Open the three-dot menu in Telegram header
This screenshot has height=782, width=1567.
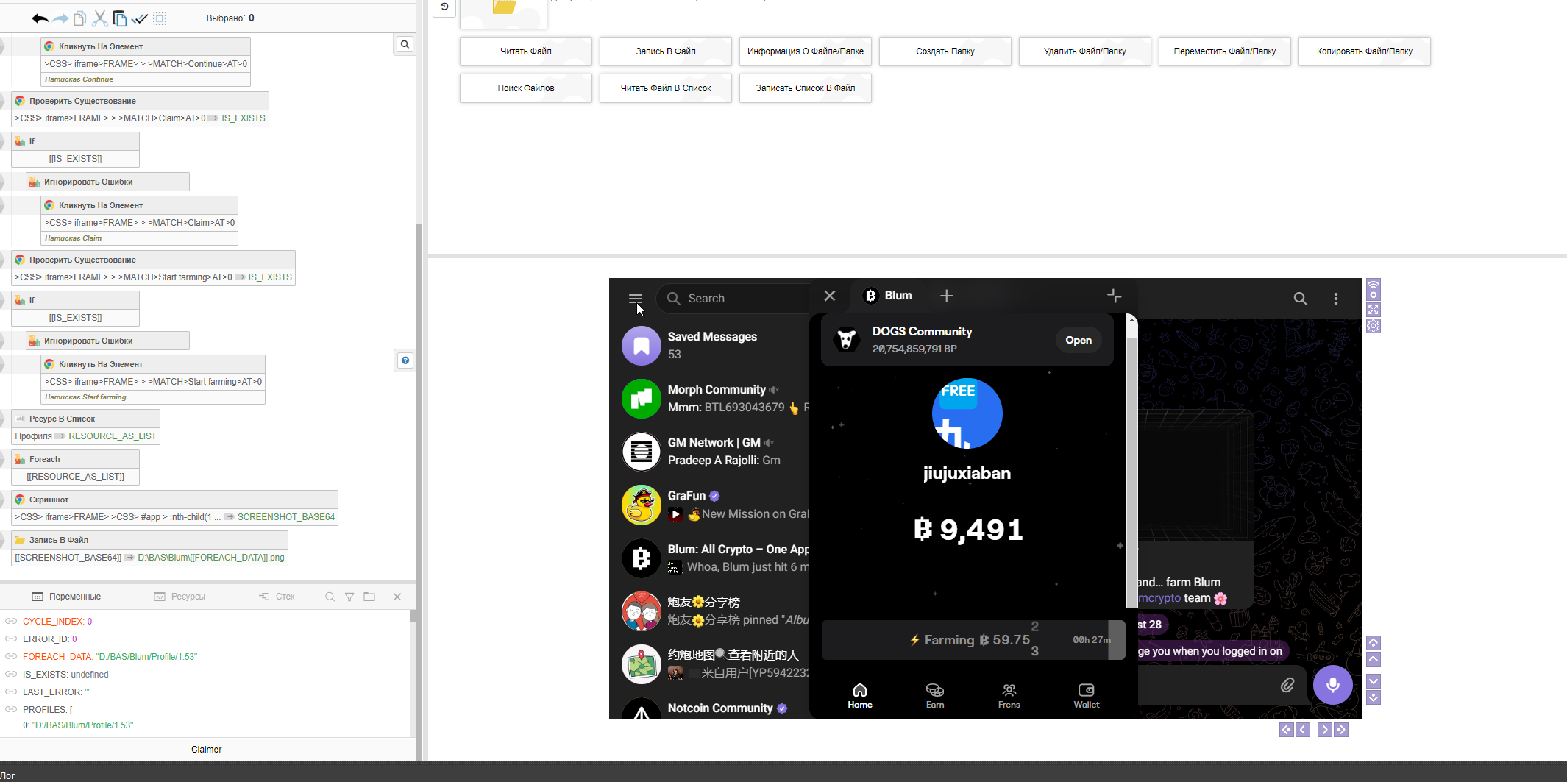click(1336, 299)
